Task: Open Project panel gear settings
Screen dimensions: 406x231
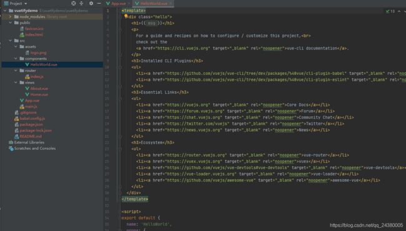Action: tap(91, 3)
